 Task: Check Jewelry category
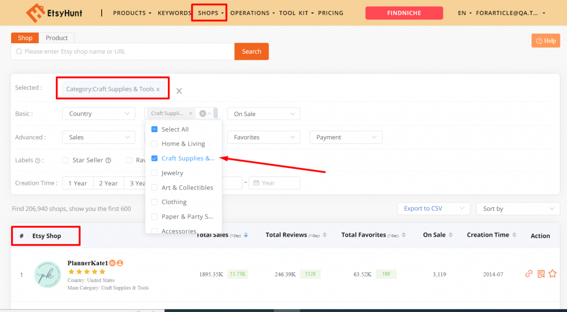pyautogui.click(x=154, y=173)
